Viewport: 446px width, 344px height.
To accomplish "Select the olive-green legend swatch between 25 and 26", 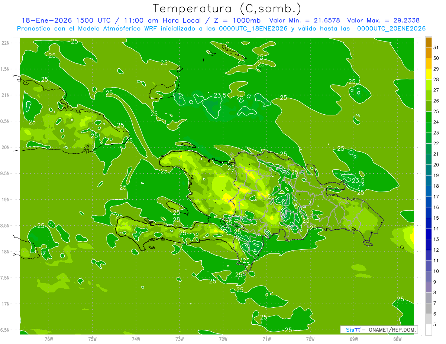I will pyautogui.click(x=429, y=106).
